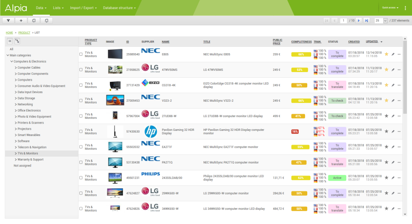
Task: Click 66% completeness bar for NEC E805
Action: click(x=301, y=54)
